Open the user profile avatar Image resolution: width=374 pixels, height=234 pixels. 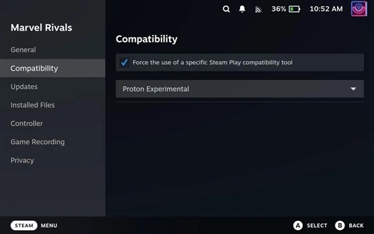[359, 9]
